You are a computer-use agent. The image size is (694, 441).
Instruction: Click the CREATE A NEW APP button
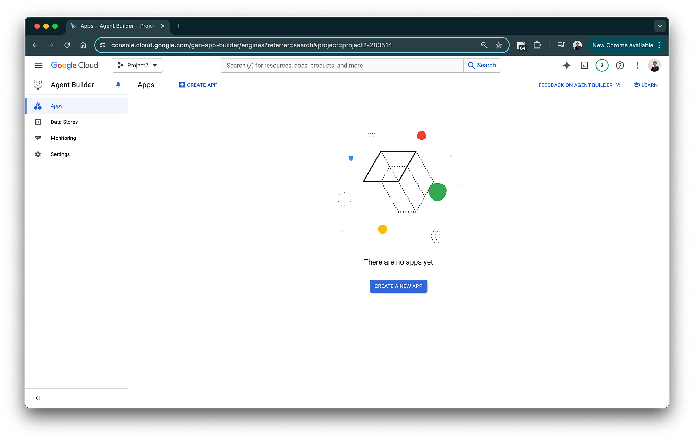[398, 286]
